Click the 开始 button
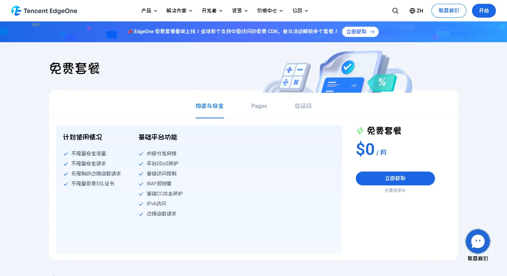Image resolution: width=507 pixels, height=276 pixels. pos(484,11)
